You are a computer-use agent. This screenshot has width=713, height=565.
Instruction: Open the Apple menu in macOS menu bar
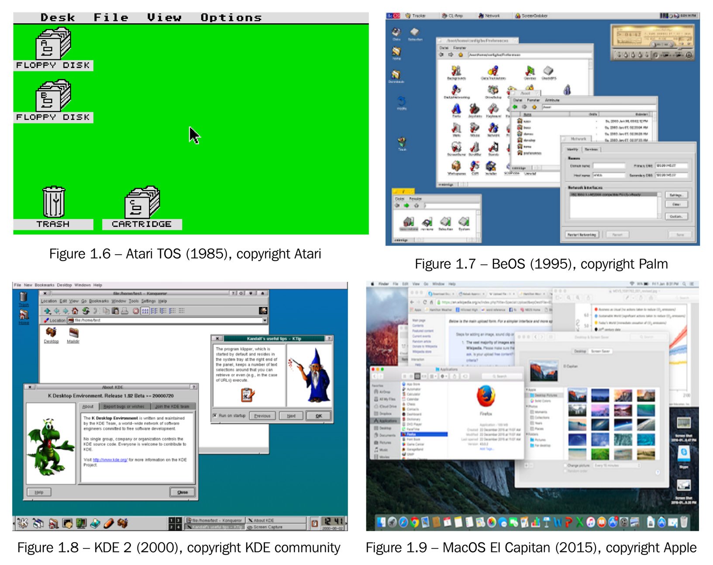pyautogui.click(x=372, y=284)
